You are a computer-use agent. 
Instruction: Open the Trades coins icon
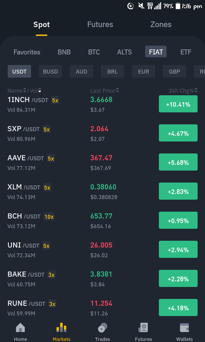102,327
